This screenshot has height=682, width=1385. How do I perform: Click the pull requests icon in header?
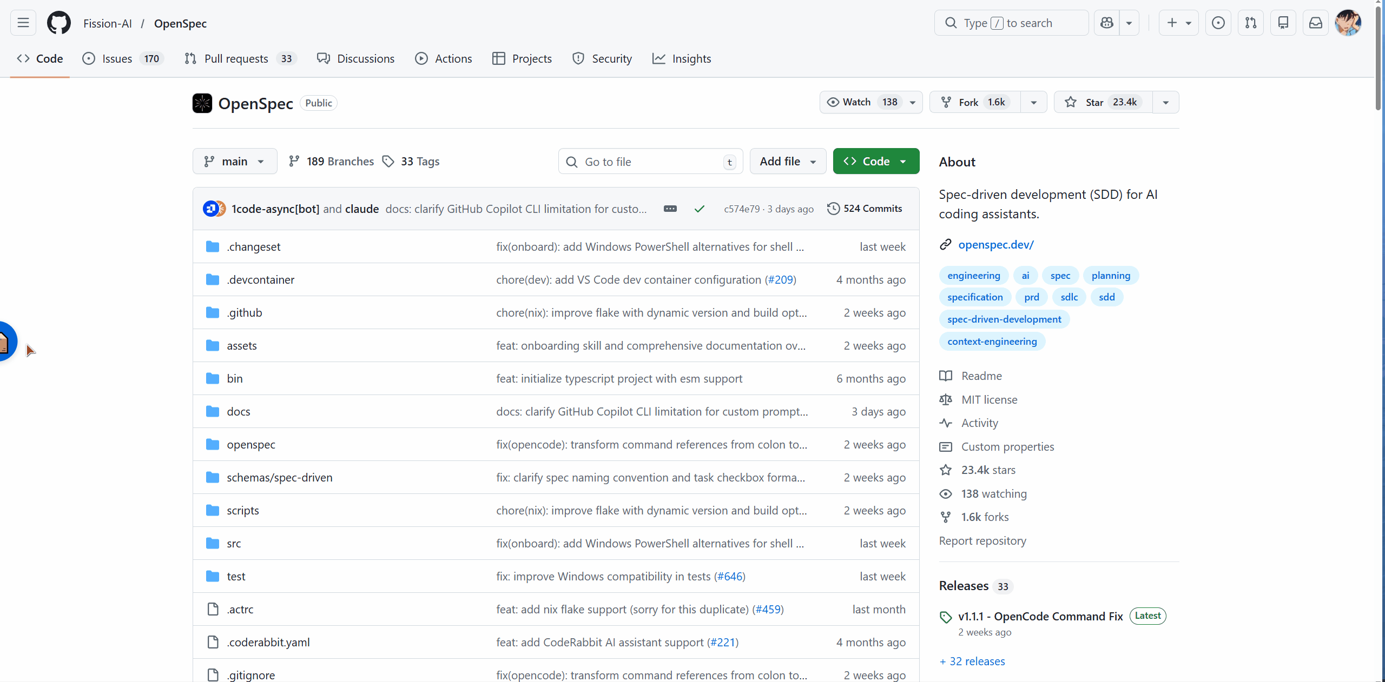1251,23
